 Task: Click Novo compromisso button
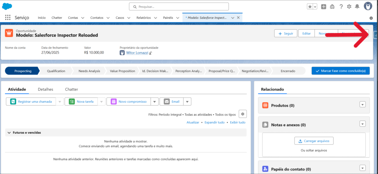(129, 102)
